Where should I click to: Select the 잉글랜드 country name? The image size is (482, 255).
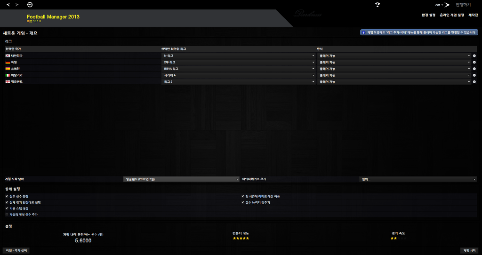[x=17, y=82]
